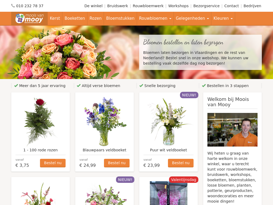Click the checkmark icon by Meer dan 5 jaar ervaring

pos(16,86)
